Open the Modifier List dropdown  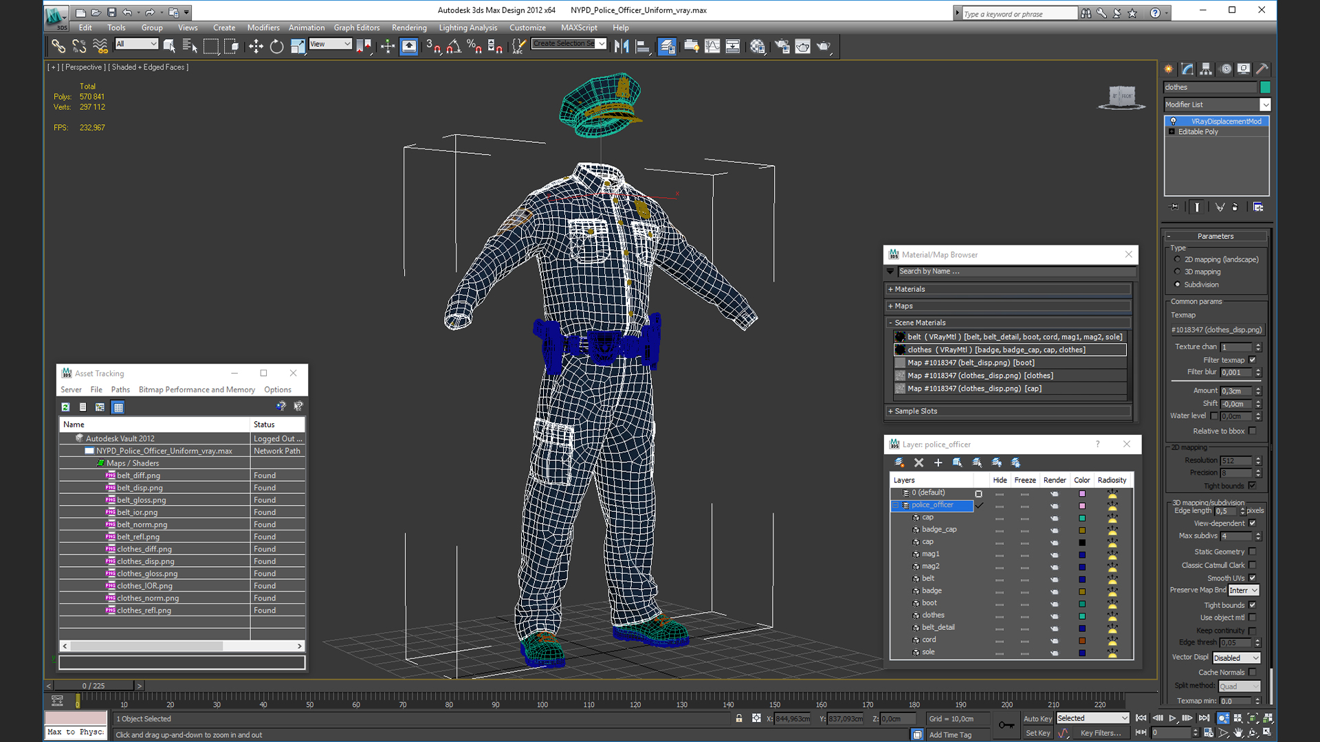(x=1264, y=104)
